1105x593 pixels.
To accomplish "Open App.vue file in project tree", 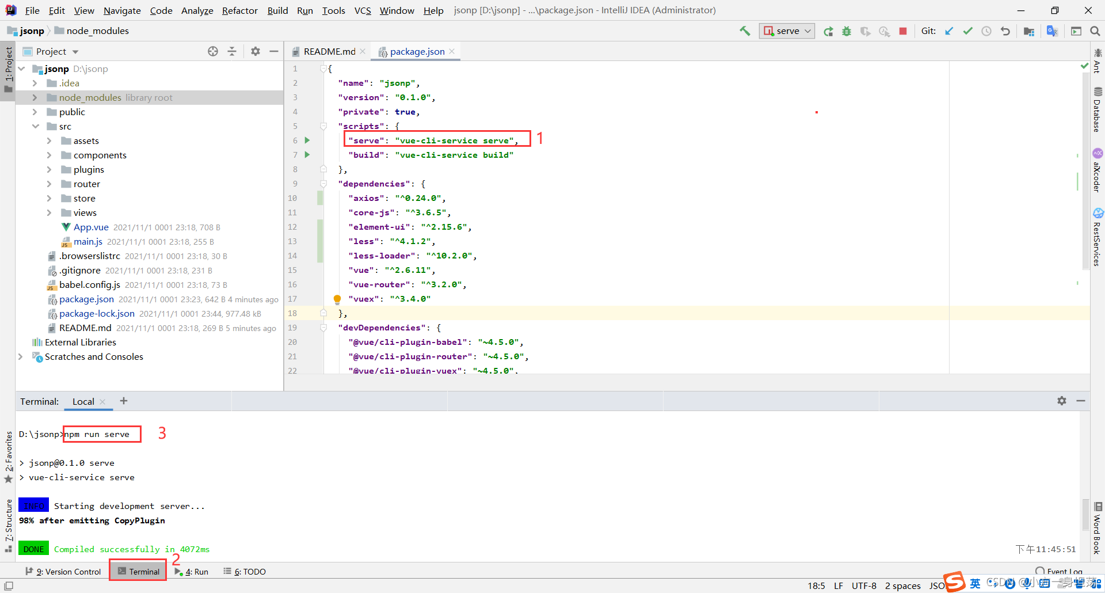I will pyautogui.click(x=91, y=227).
